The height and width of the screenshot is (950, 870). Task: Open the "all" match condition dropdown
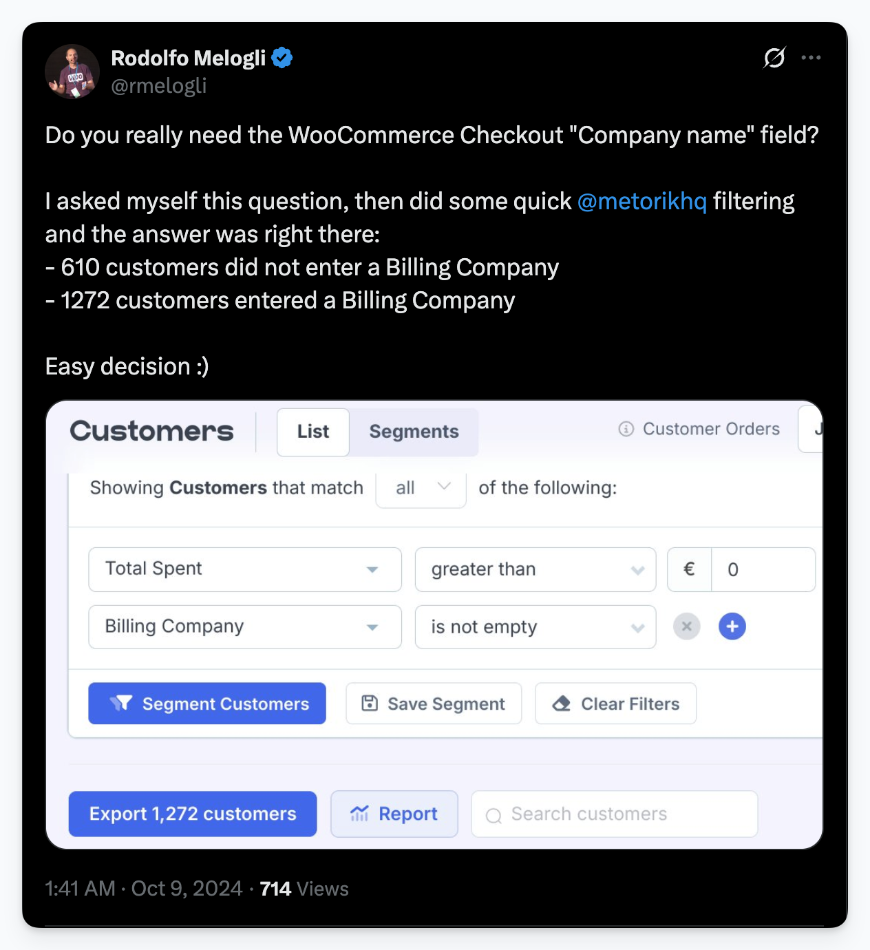point(420,489)
